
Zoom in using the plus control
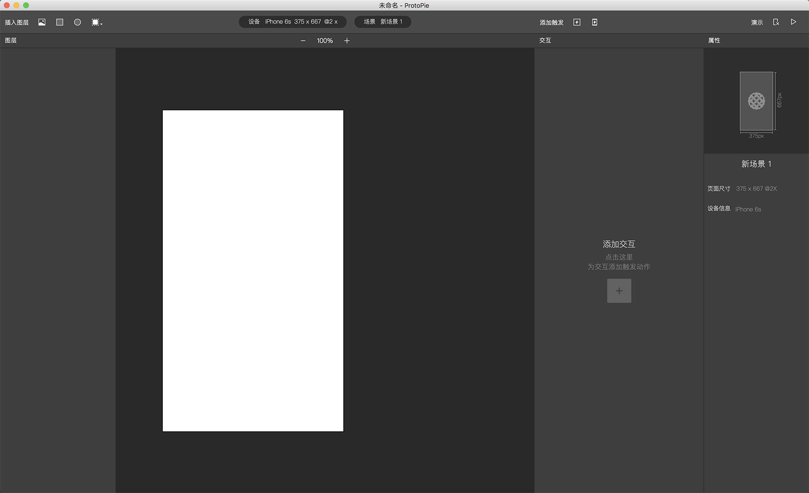point(347,40)
